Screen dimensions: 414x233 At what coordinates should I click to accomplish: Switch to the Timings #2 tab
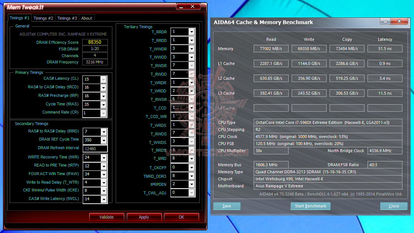(x=43, y=18)
